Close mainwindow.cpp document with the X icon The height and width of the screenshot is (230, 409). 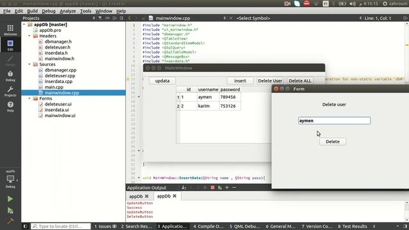coord(231,18)
